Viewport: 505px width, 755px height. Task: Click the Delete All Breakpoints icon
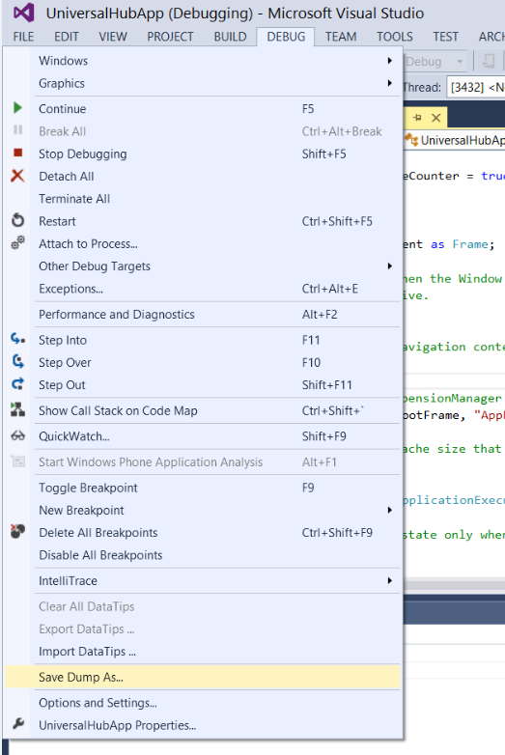click(17, 532)
